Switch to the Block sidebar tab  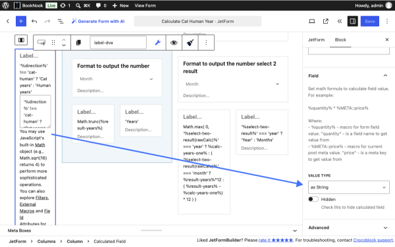coord(340,39)
